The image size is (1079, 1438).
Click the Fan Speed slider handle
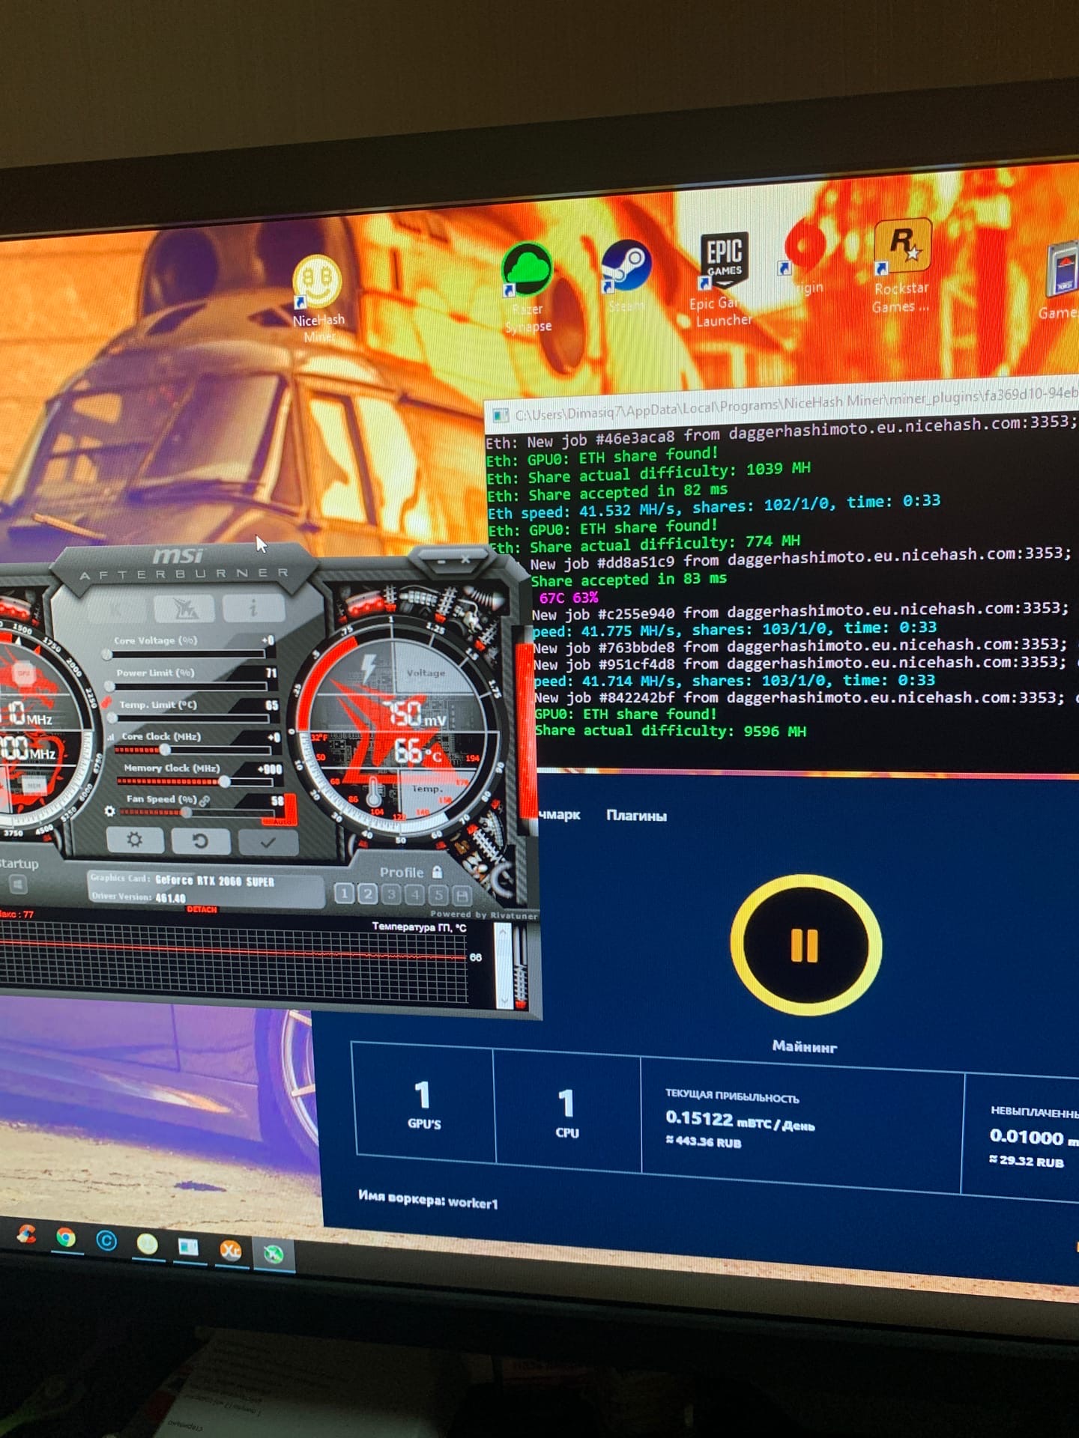point(186,812)
